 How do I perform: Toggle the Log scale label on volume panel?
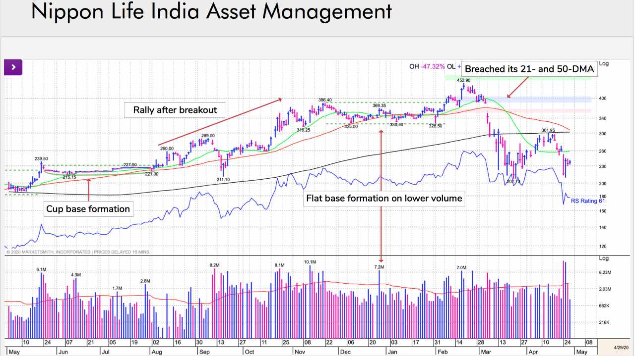pos(604,258)
